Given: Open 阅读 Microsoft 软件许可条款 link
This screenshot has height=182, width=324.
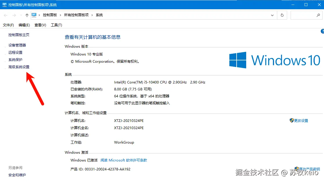Looking at the screenshot, I should (124, 160).
